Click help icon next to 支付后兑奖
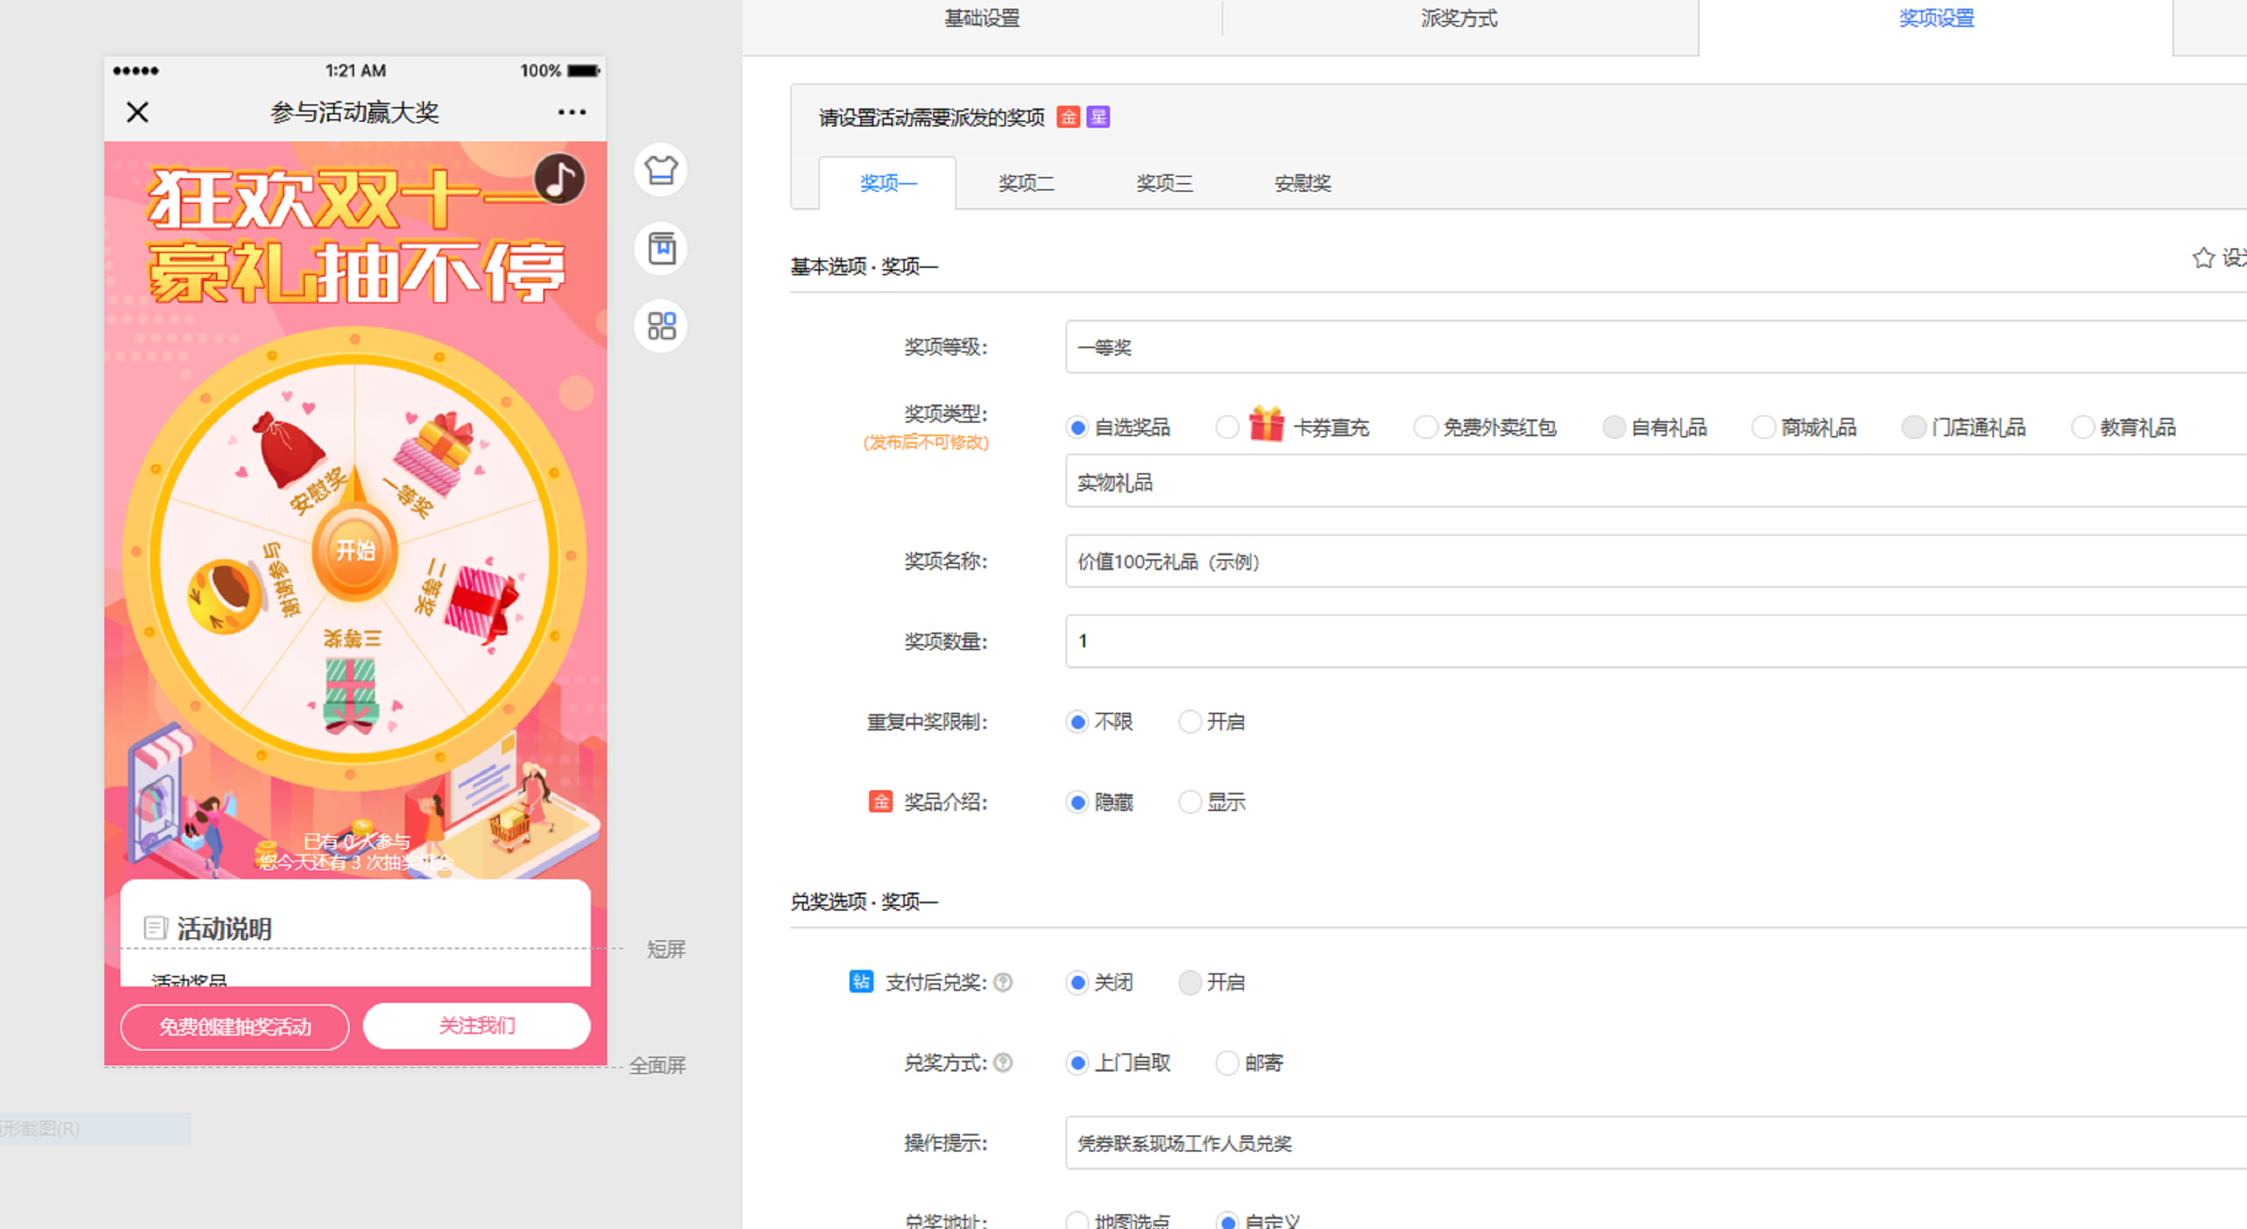2247x1229 pixels. (1003, 982)
